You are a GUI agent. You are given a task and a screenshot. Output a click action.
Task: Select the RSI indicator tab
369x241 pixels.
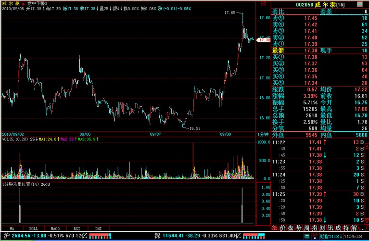point(76,228)
